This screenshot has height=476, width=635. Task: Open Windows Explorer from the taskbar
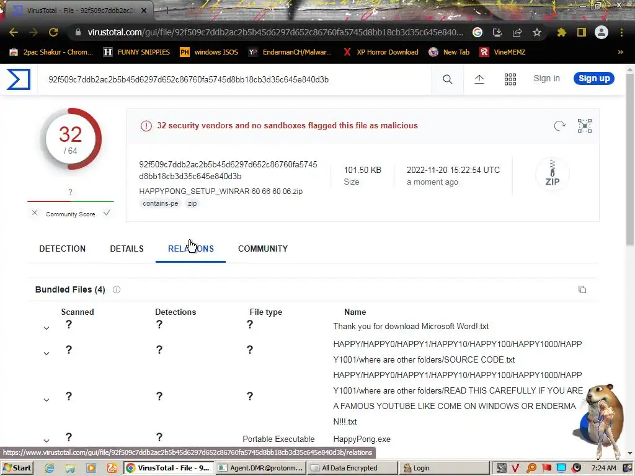point(70,468)
